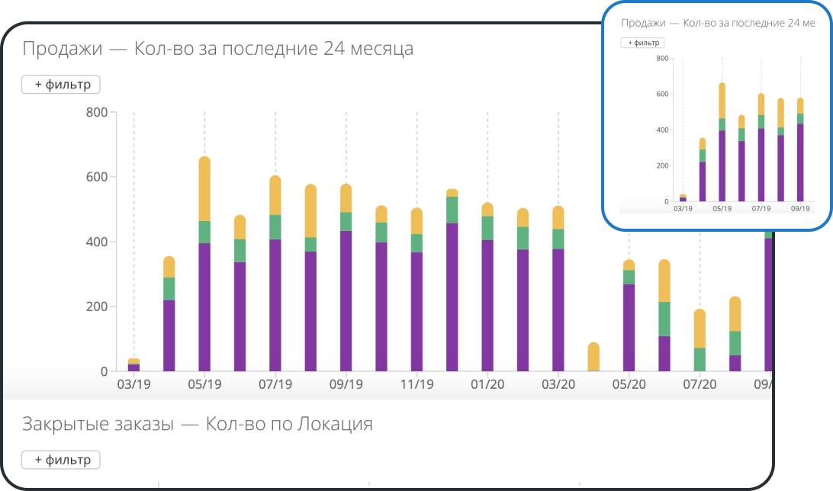Click the green segment of main chart's 07/19 bar
The height and width of the screenshot is (491, 833).
click(275, 227)
